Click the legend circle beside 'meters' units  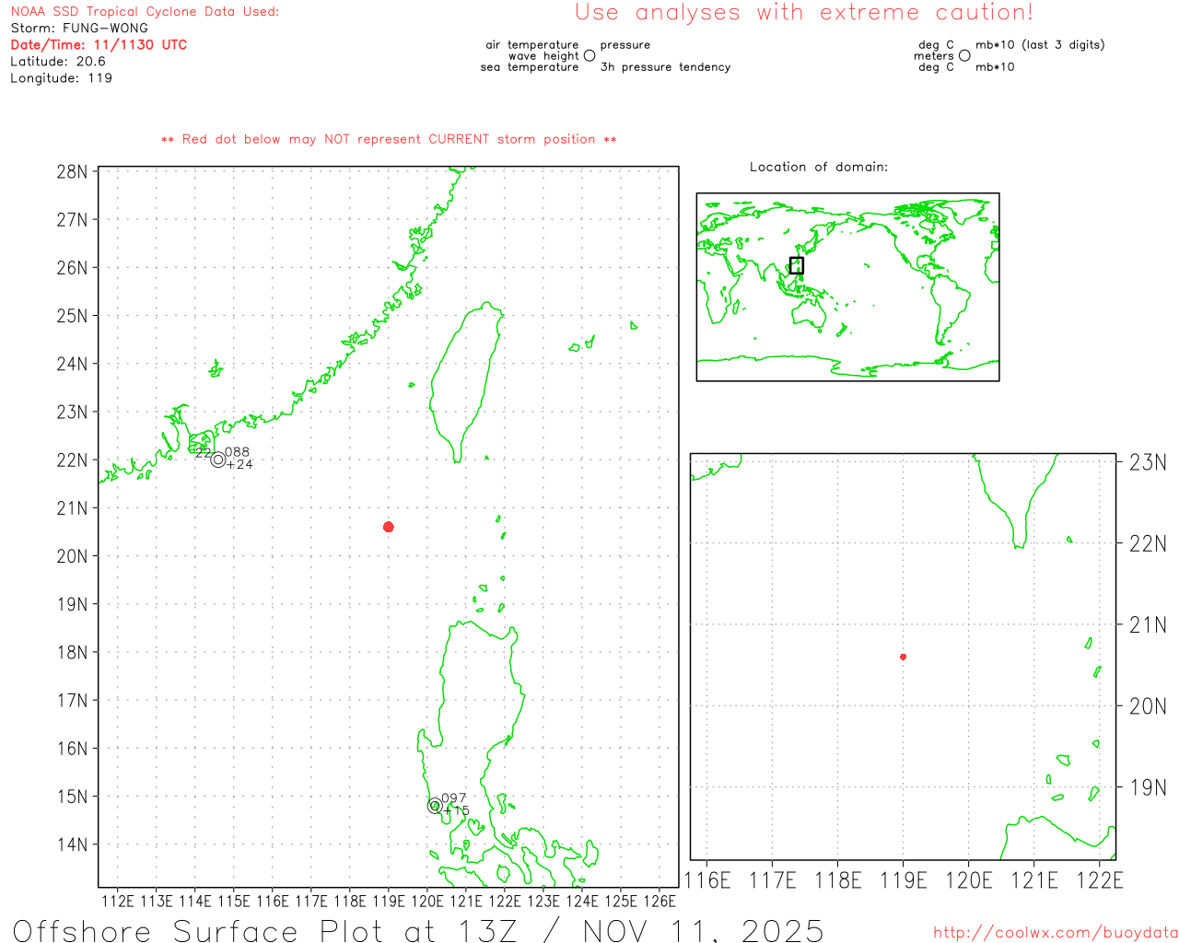point(964,56)
